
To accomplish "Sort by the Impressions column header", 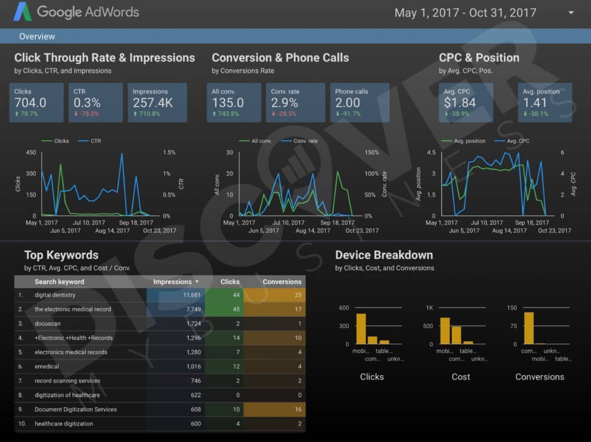I will click(x=172, y=281).
